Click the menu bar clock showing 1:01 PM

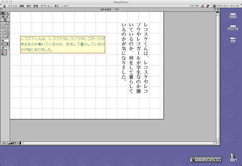[x=194, y=6]
